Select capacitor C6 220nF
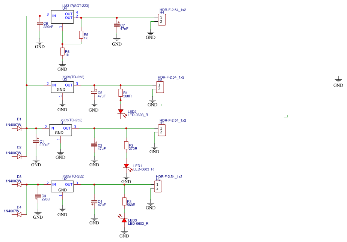This screenshot has width=347, height=242. click(x=40, y=23)
